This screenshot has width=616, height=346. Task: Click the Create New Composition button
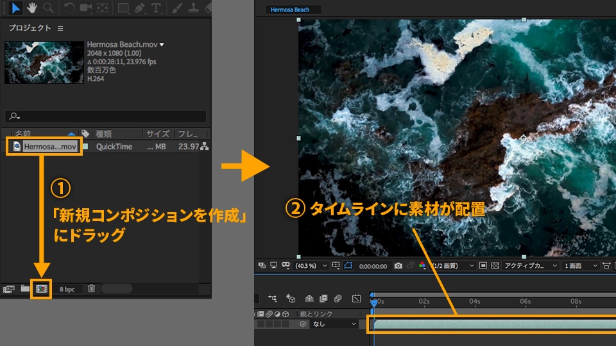[41, 289]
